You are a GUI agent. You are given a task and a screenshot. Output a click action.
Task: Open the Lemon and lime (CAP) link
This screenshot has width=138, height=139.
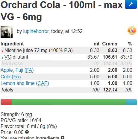coord(25,83)
